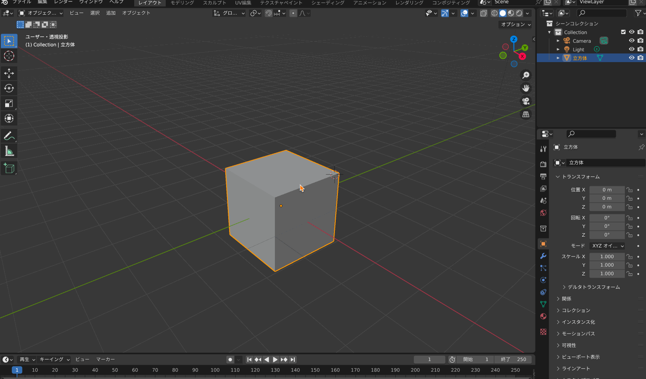Switch to orthographic/perspective grid view icon
The image size is (646, 379).
point(526,114)
